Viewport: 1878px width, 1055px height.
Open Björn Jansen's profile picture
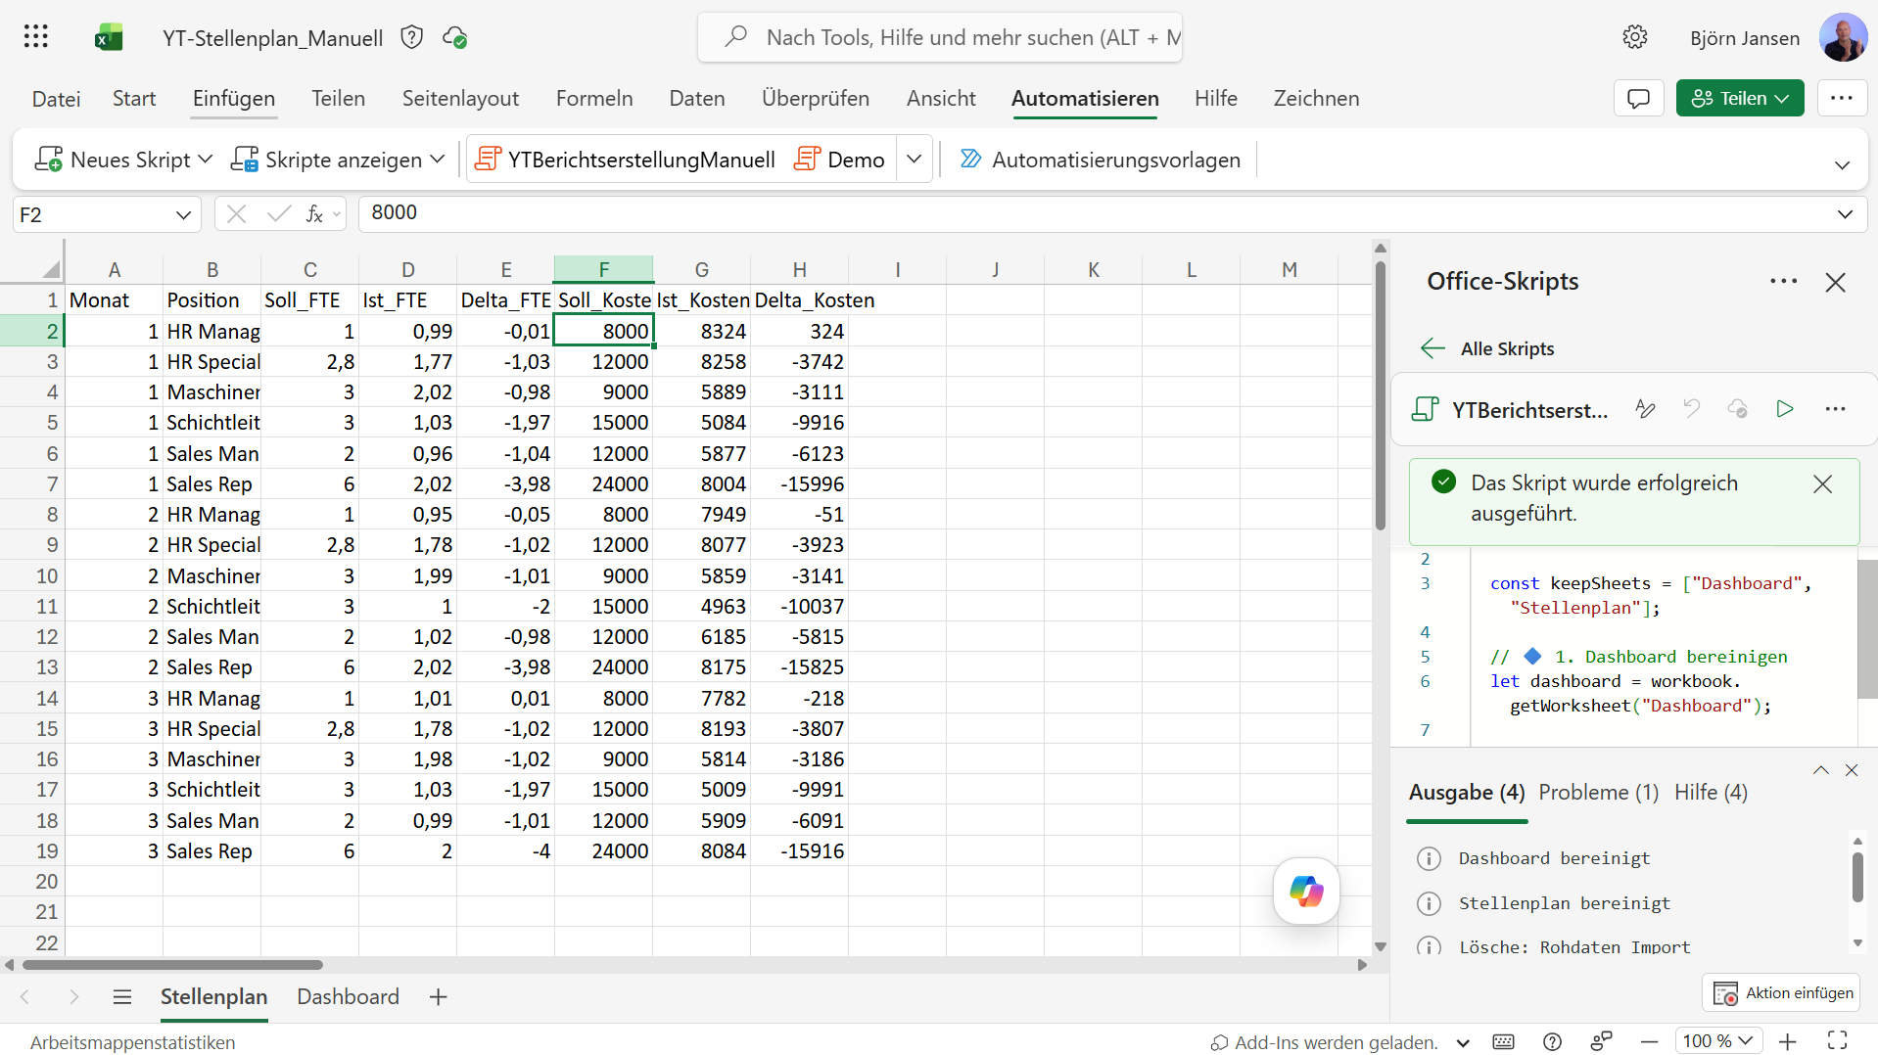click(1842, 37)
